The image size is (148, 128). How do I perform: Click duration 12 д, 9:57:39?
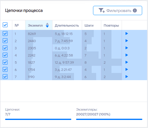tap(64, 63)
